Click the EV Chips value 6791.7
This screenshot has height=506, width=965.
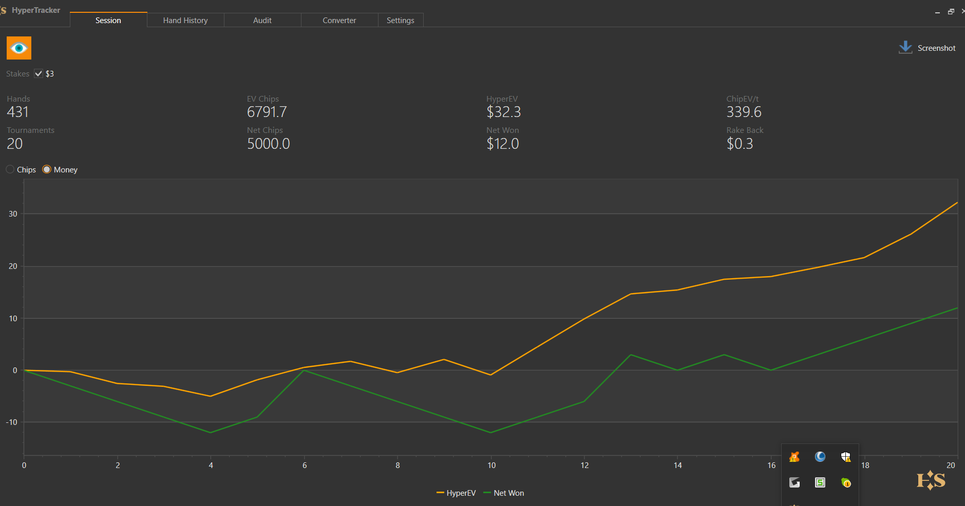coord(267,112)
